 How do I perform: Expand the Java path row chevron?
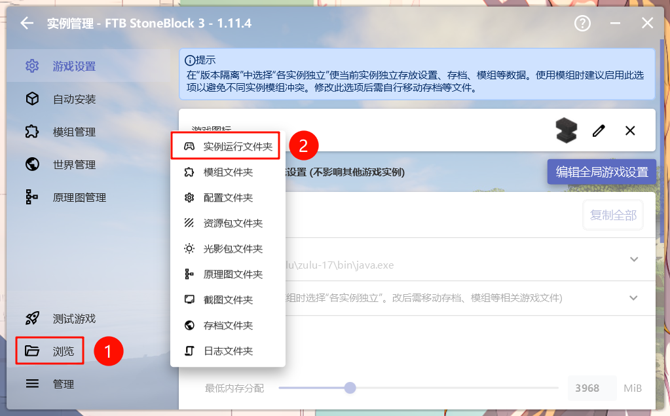pyautogui.click(x=633, y=259)
